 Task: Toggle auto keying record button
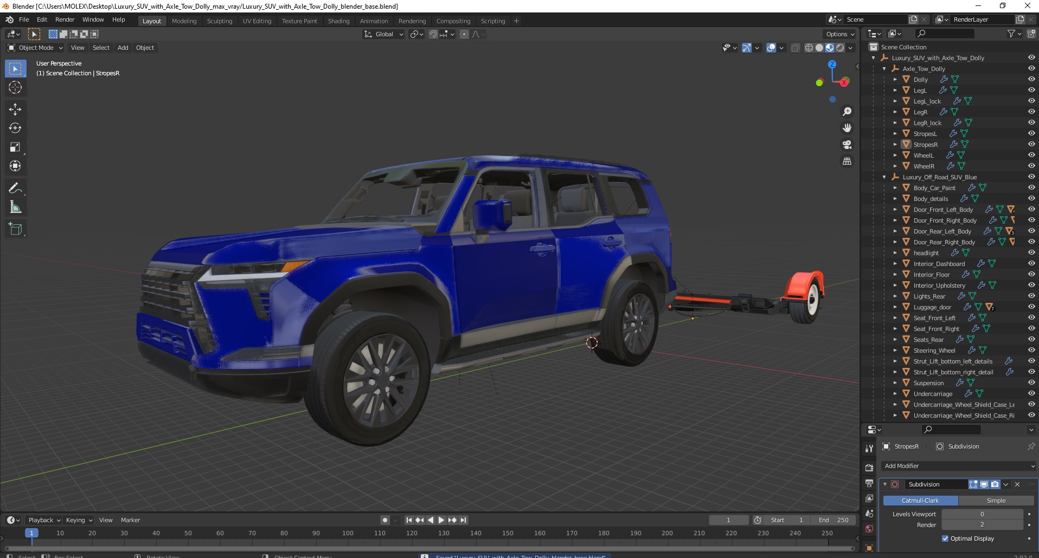385,520
